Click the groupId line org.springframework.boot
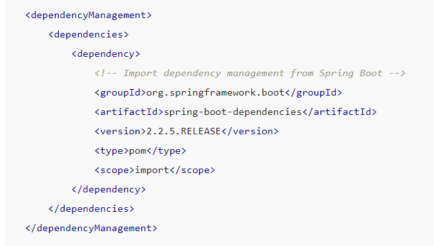This screenshot has width=434, height=246. [x=218, y=93]
